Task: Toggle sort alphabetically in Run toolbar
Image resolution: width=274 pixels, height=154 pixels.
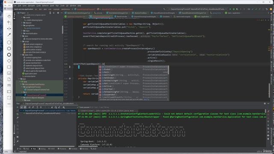Action: click(30, 107)
